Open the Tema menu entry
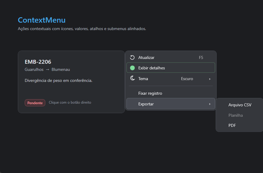Screen dimensions: 263x173 171,79
